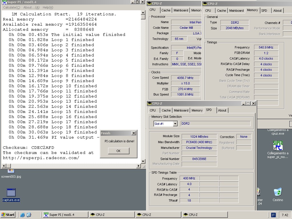
Task: Click the Super PI vertical scrollbar up arrow
Action: (143, 13)
